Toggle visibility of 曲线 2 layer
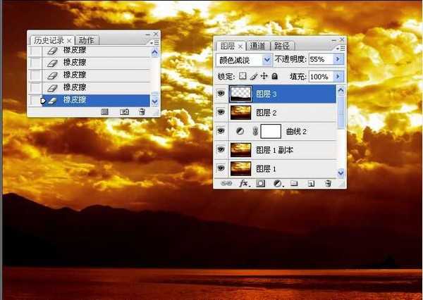This screenshot has height=300, width=423. tap(222, 131)
